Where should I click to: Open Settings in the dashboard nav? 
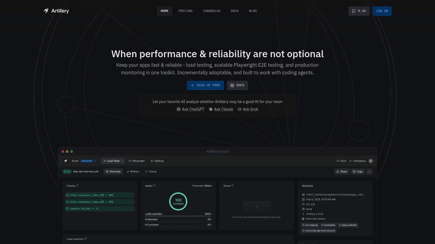coord(157,161)
